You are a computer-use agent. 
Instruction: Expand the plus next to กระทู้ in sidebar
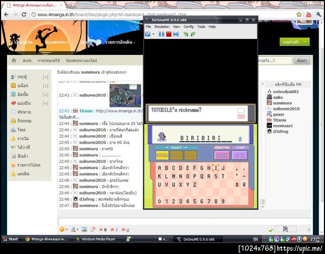(x=45, y=77)
